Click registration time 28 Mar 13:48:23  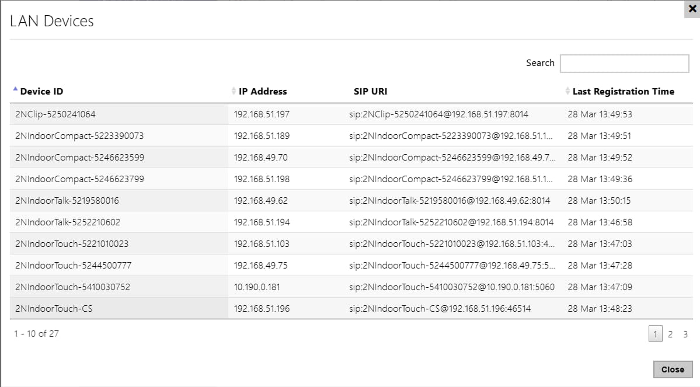click(x=600, y=308)
